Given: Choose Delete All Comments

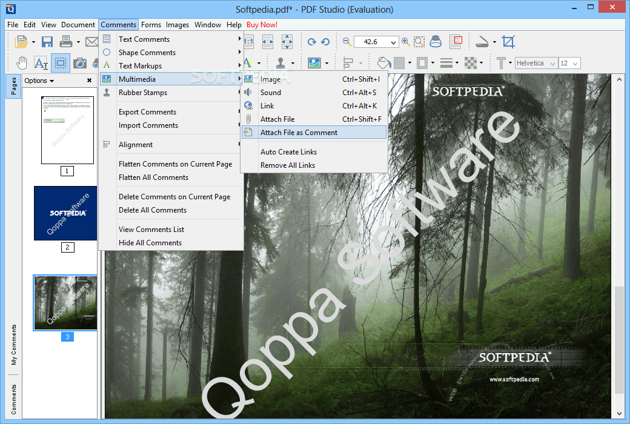Looking at the screenshot, I should click(x=171, y=210).
